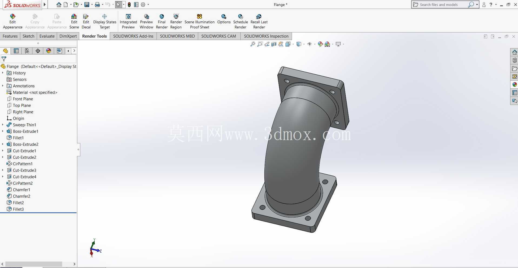The width and height of the screenshot is (518, 268).
Task: Open SOLIDWORKS Inspection tab
Action: coord(266,36)
